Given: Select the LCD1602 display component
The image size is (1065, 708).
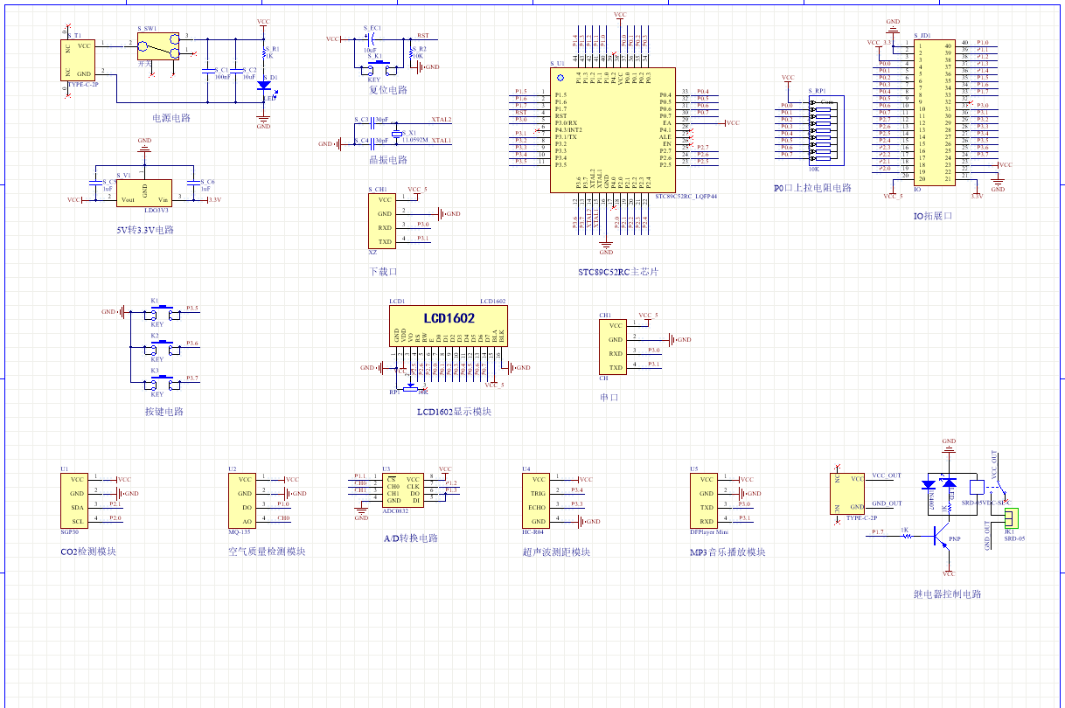Looking at the screenshot, I should (449, 326).
